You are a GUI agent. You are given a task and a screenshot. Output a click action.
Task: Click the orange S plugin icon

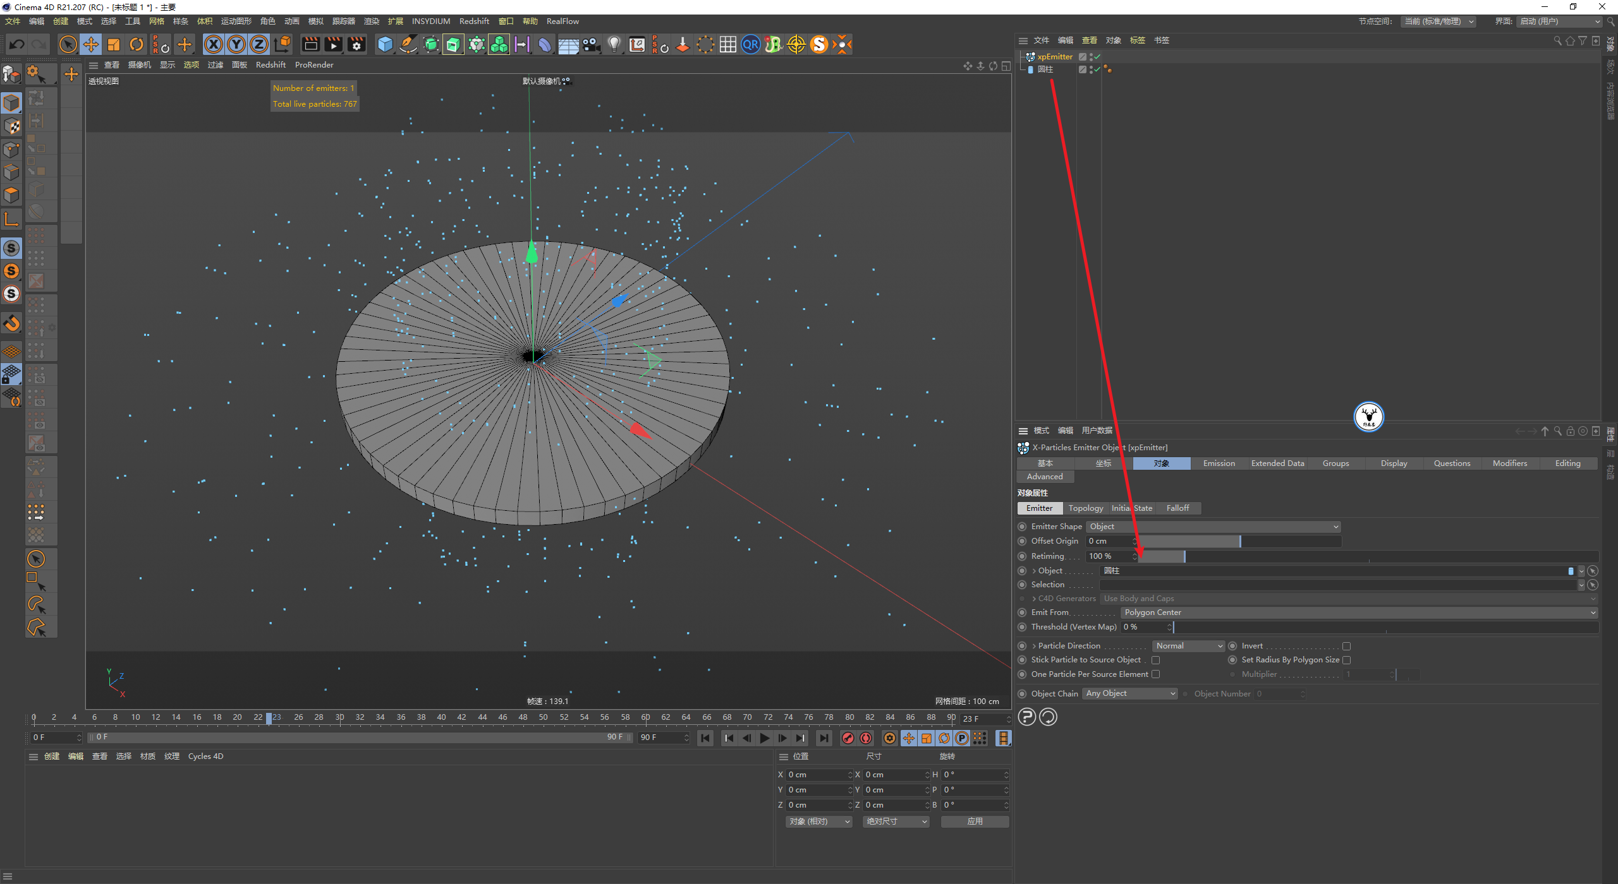point(818,44)
